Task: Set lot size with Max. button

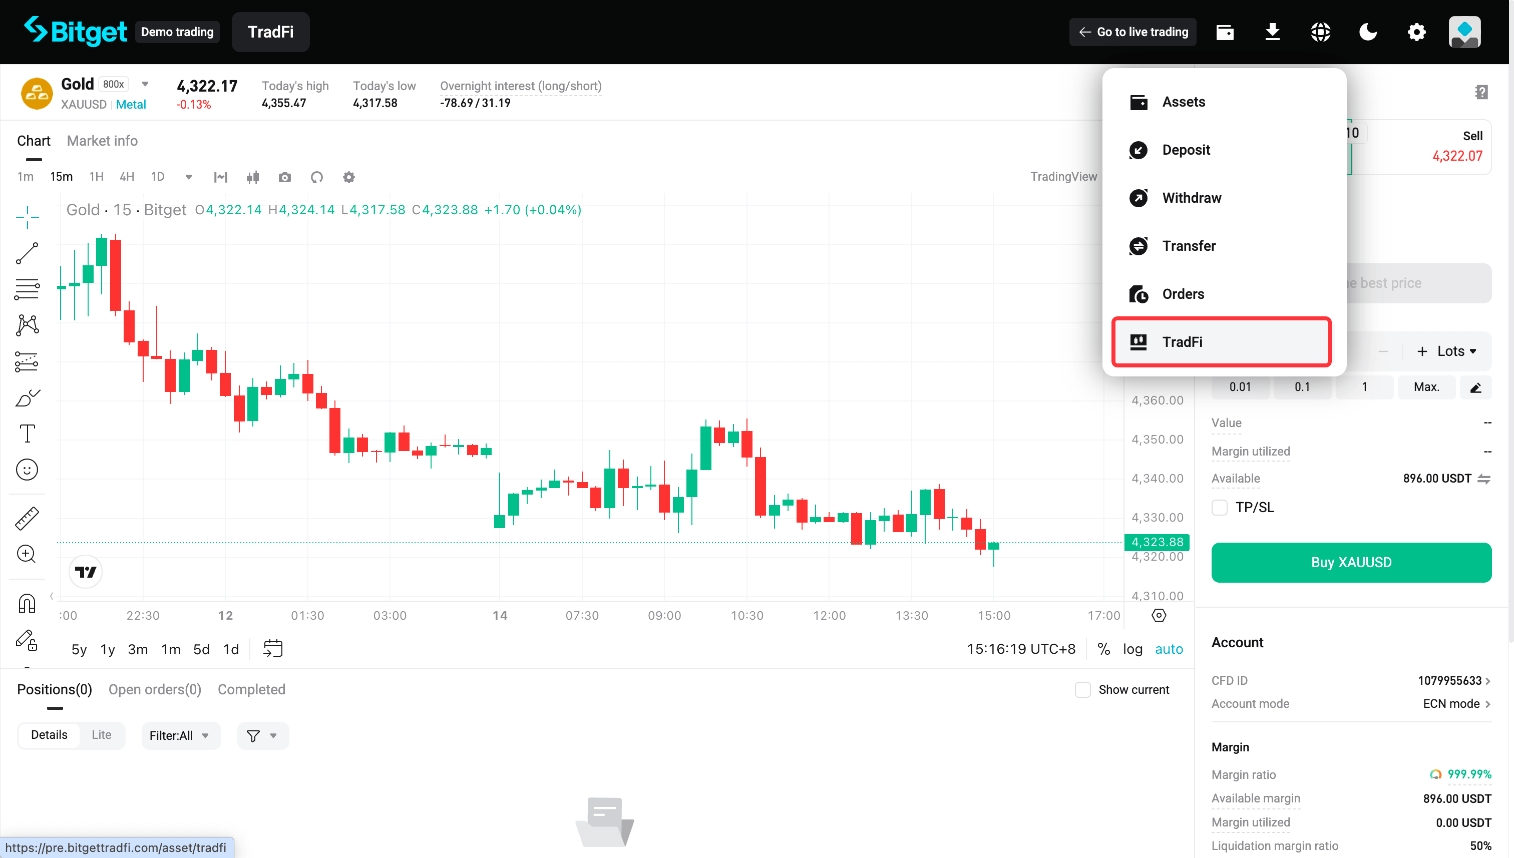Action: click(x=1426, y=387)
